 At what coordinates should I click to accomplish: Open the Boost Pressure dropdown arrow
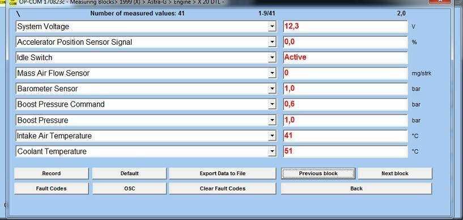[272, 120]
